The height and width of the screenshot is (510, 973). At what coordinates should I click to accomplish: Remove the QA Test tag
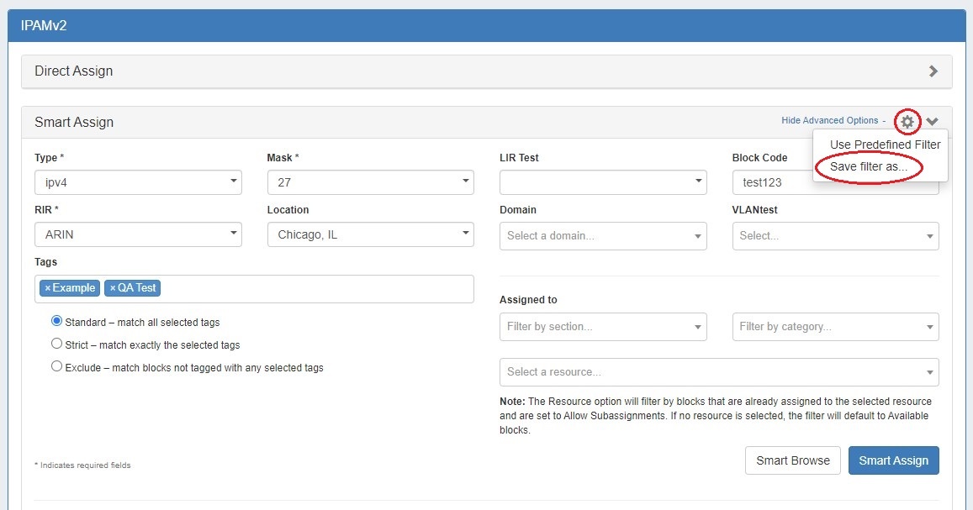point(113,288)
